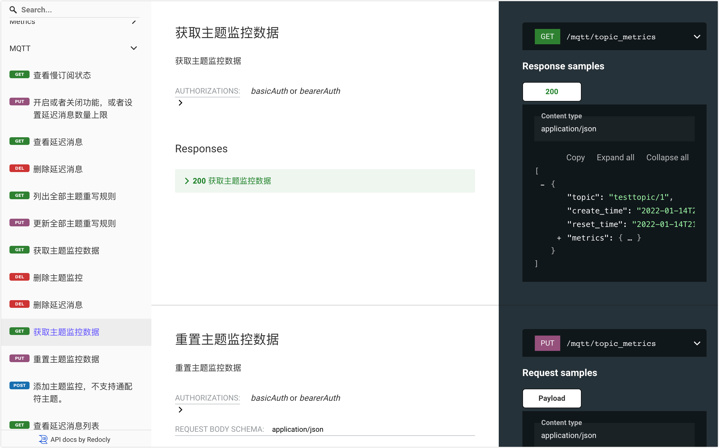
Task: Select the 200 response sample tab
Action: pos(551,91)
